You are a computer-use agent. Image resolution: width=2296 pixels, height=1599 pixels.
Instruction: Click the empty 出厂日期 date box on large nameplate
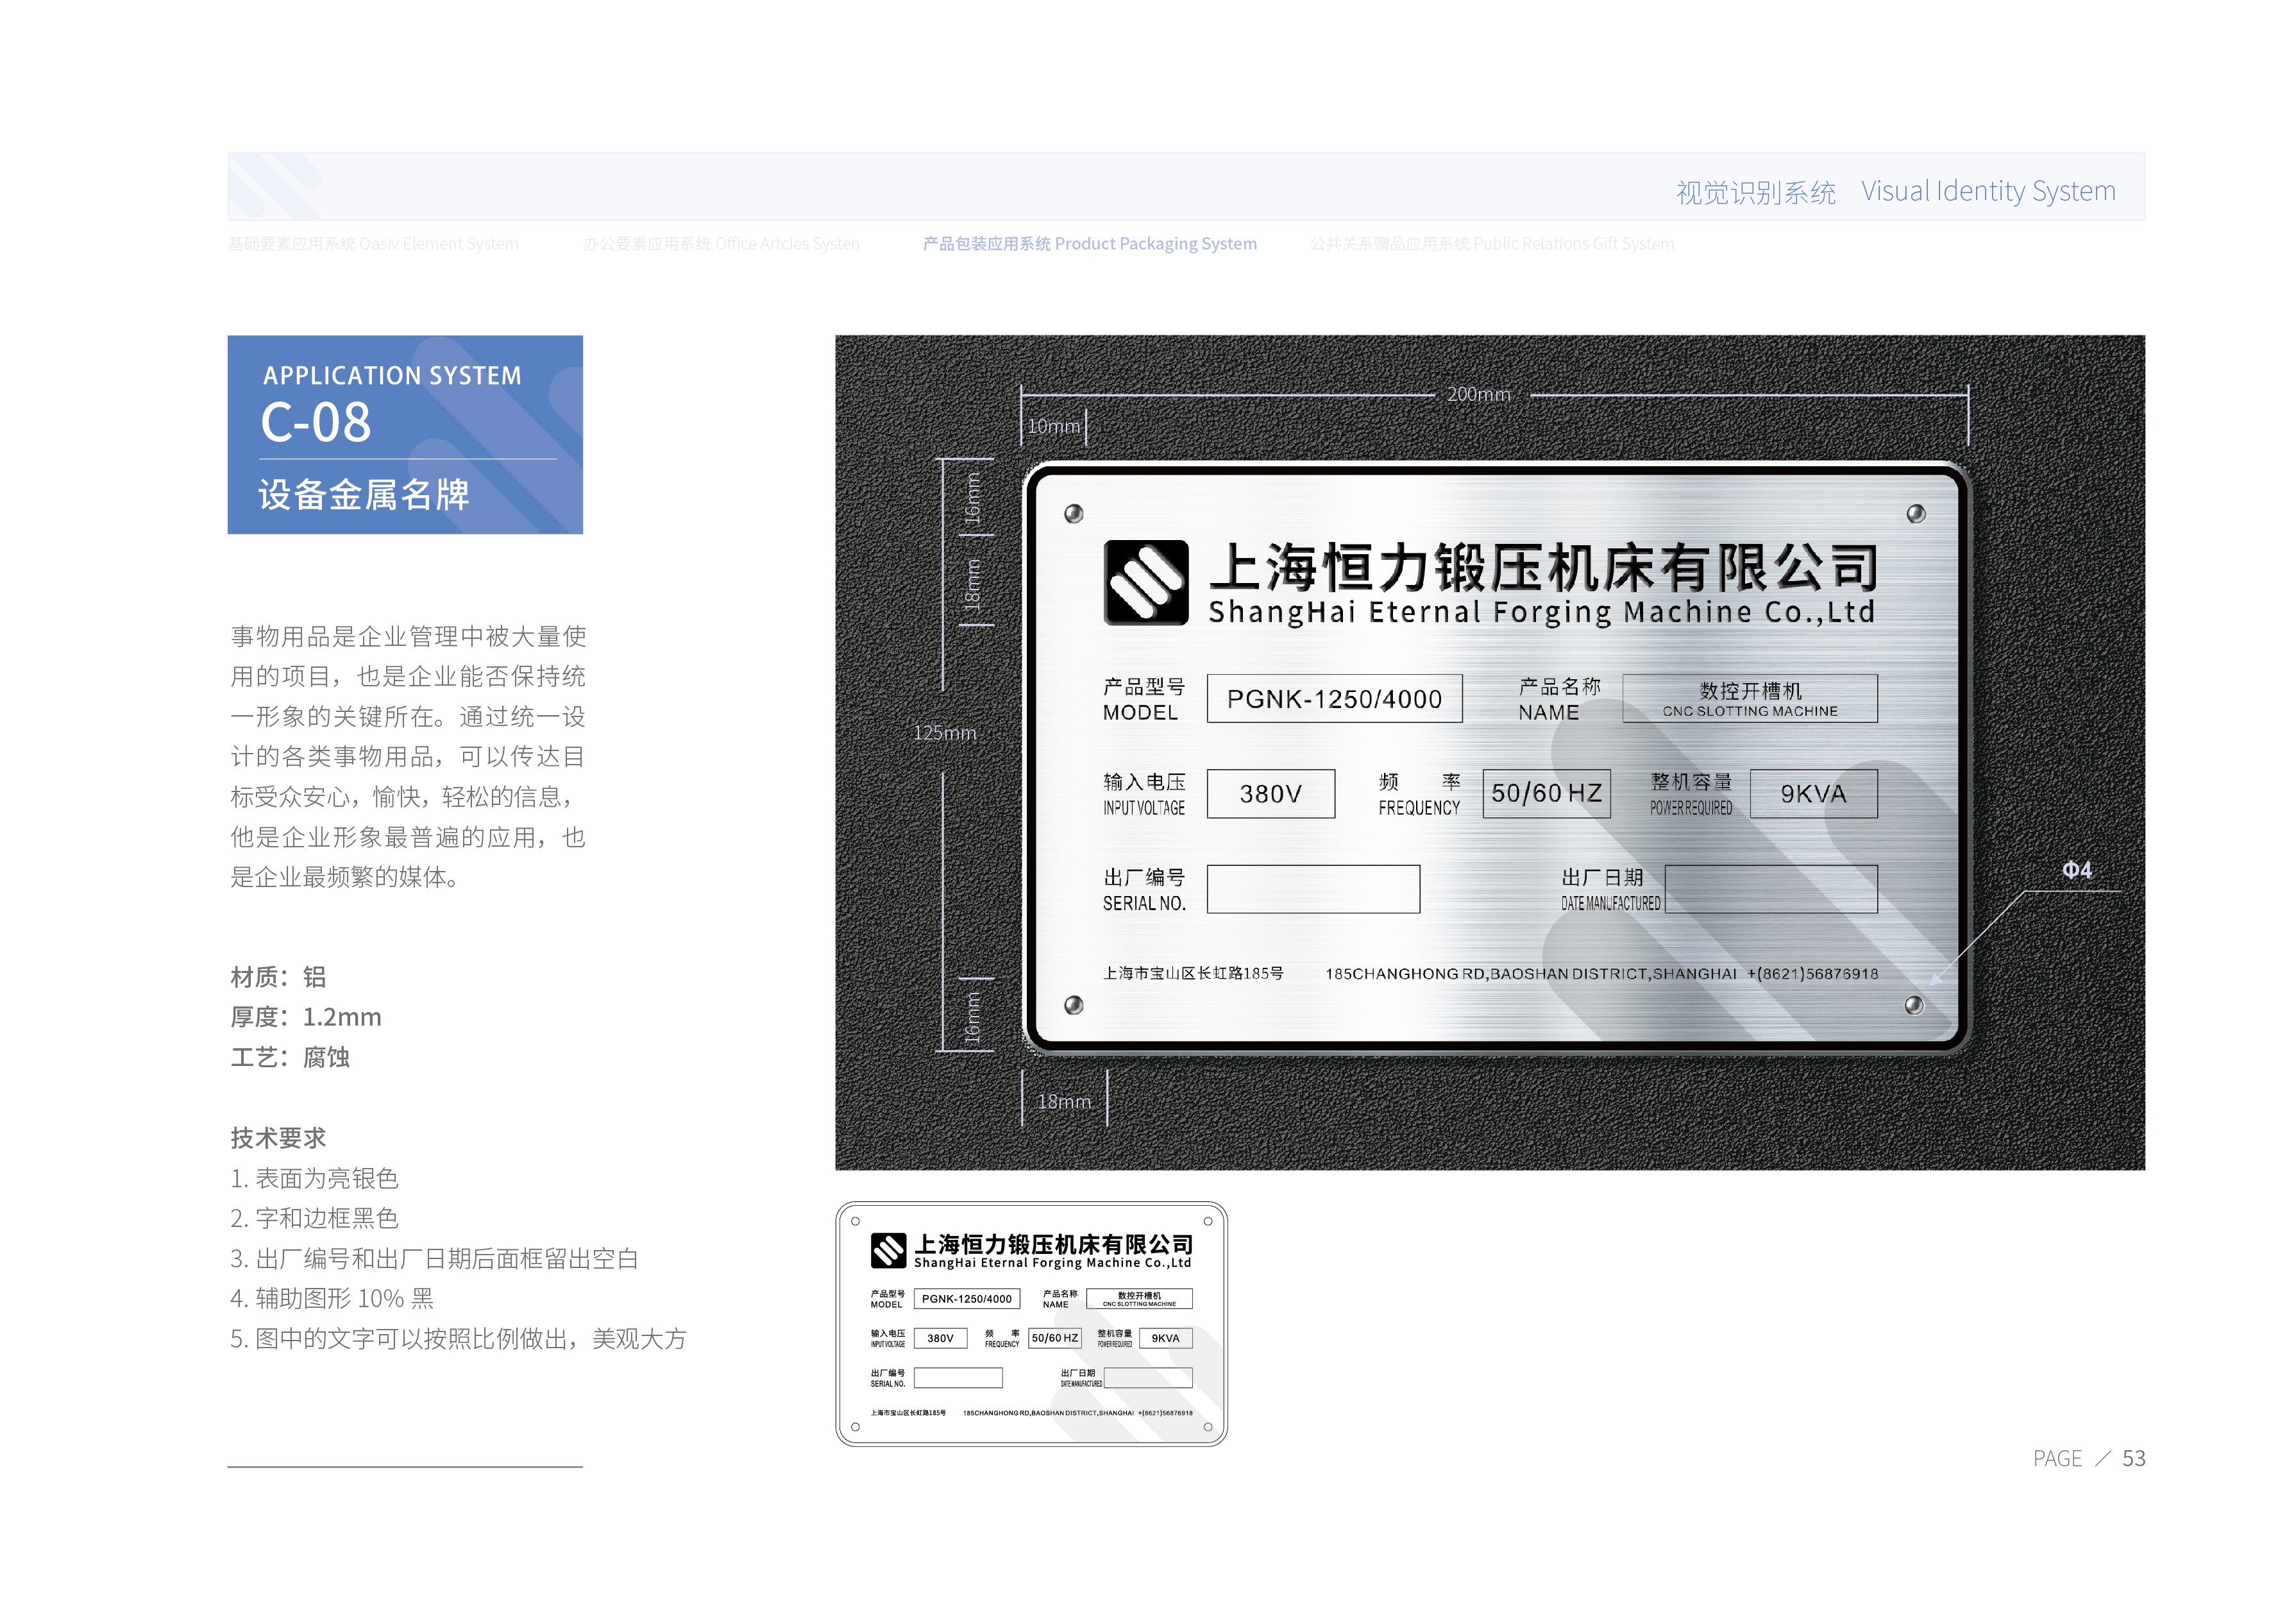point(1771,889)
